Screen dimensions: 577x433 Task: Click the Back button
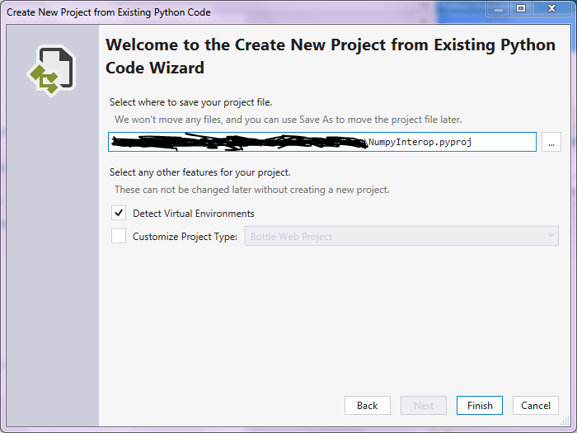pos(367,405)
